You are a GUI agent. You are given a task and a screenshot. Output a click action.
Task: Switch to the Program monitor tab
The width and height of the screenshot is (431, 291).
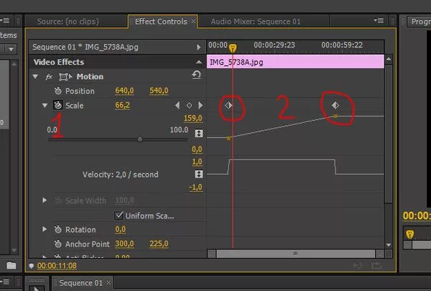420,22
